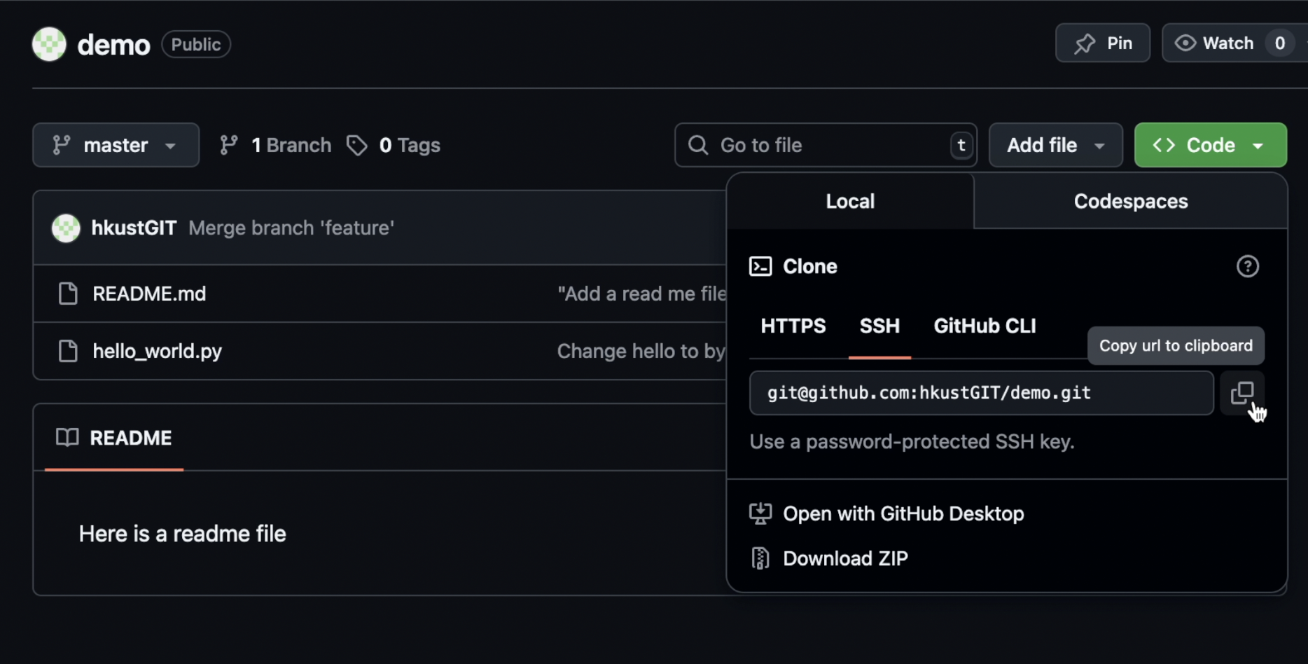Click the demo repository avatar

pos(48,43)
